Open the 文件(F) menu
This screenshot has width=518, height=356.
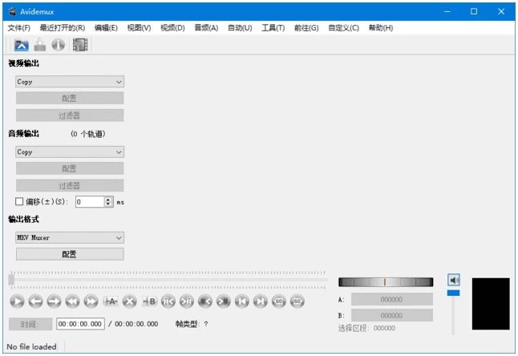point(18,27)
